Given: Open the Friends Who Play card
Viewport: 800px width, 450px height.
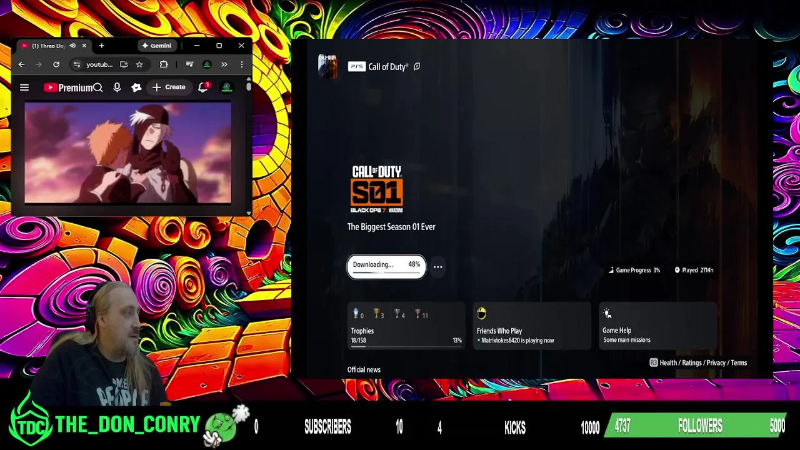Looking at the screenshot, I should [x=531, y=326].
